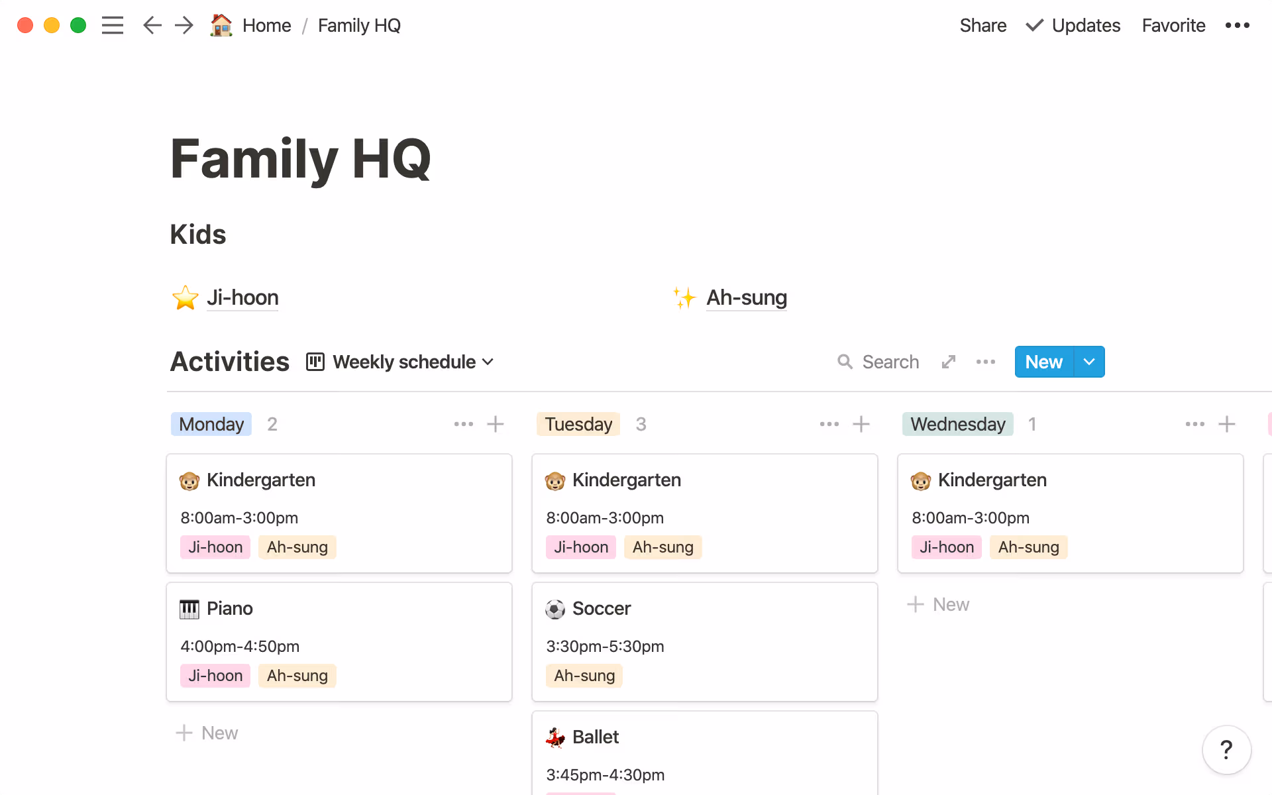The width and height of the screenshot is (1272, 795).
Task: Go forward with the right arrow
Action: tap(184, 25)
